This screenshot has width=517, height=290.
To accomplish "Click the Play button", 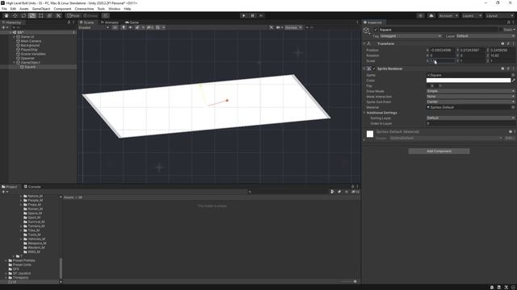I will [x=243, y=15].
